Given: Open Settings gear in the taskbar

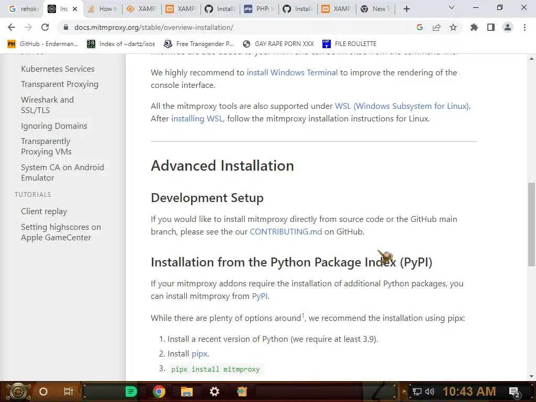Looking at the screenshot, I should [x=214, y=392].
